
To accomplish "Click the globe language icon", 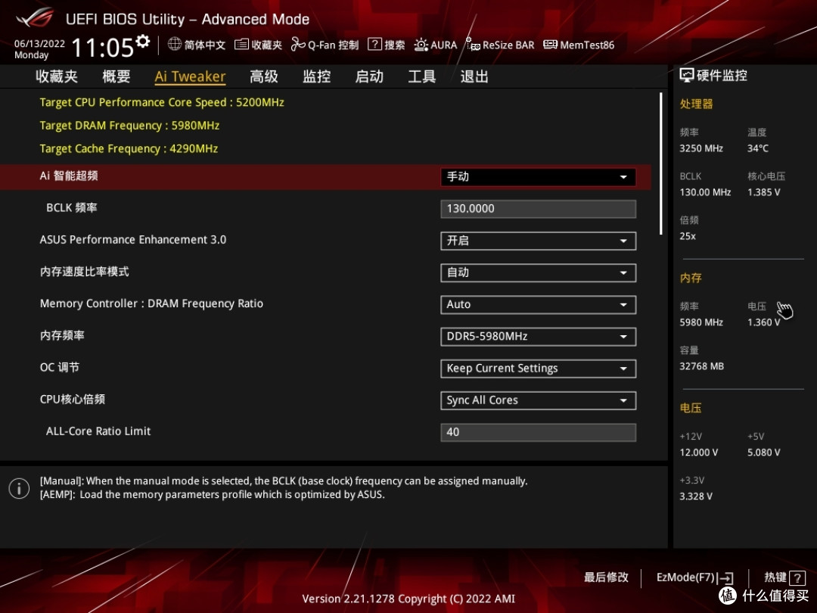I will click(175, 45).
